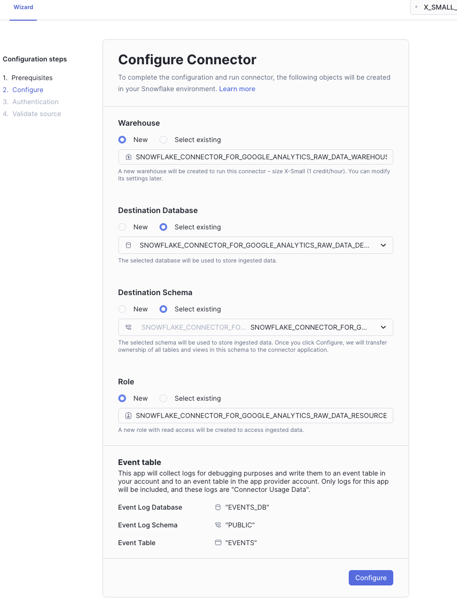Click the new role name input field

point(261,416)
